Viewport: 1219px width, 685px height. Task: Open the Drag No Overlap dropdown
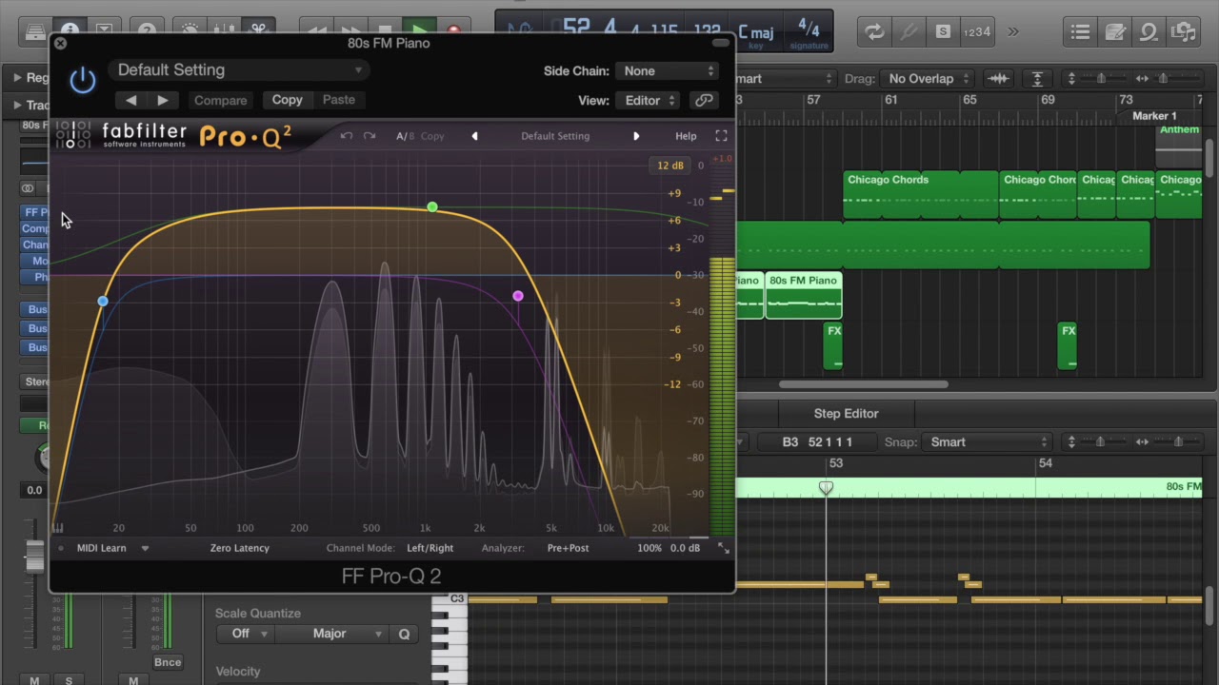pos(927,79)
